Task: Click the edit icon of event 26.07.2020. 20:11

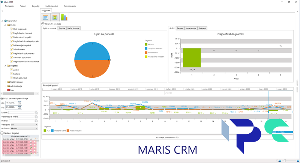Action: click(x=35, y=145)
